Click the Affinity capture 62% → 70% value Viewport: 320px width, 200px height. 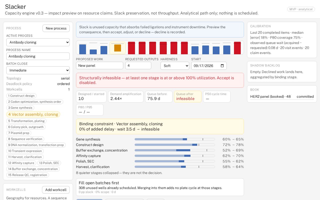[233, 156]
